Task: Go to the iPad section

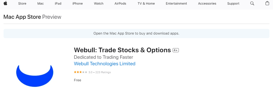Action: tap(58, 4)
